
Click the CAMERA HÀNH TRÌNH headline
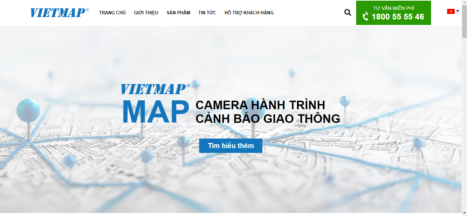(x=260, y=105)
